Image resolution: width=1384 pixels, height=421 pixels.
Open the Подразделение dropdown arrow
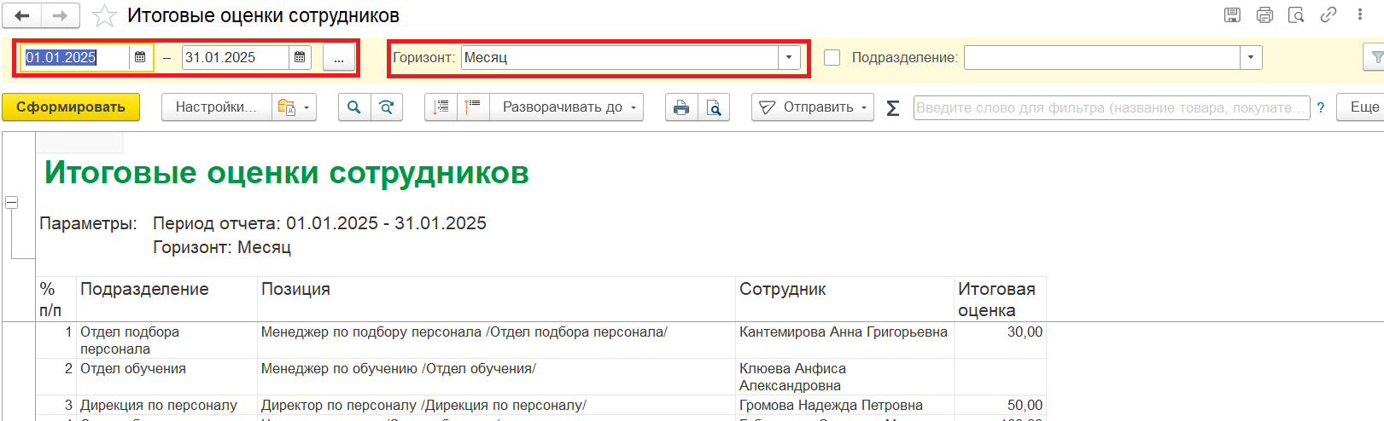pyautogui.click(x=1251, y=57)
